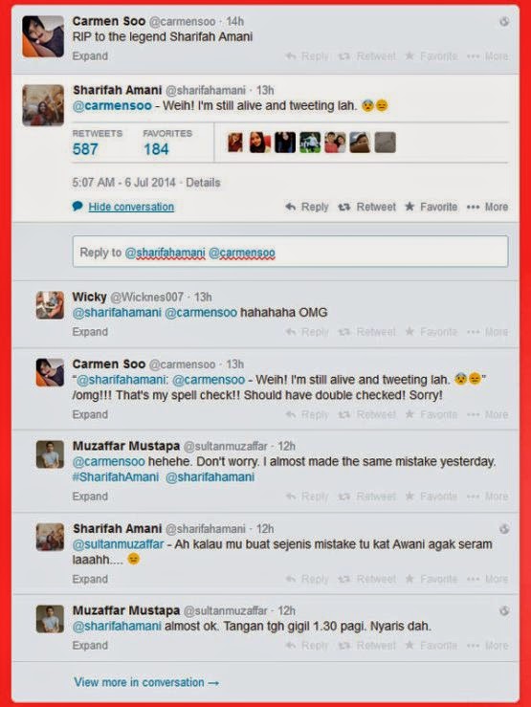Image resolution: width=531 pixels, height=707 pixels.
Task: Click globe icon on Sharifah's Awani reply
Action: point(504,529)
